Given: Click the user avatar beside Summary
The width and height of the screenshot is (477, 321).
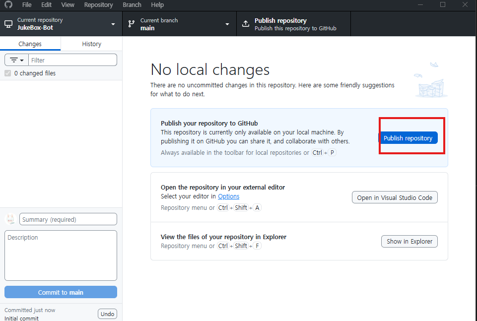Looking at the screenshot, I should point(10,219).
